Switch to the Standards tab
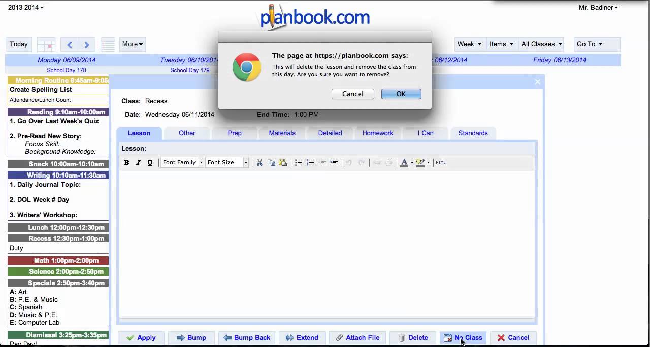 click(473, 133)
